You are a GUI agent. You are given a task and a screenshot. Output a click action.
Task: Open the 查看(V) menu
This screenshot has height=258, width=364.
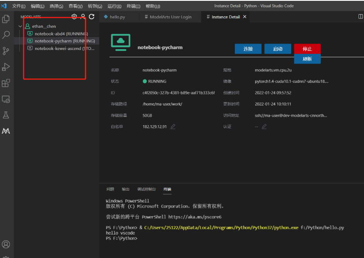click(75, 6)
